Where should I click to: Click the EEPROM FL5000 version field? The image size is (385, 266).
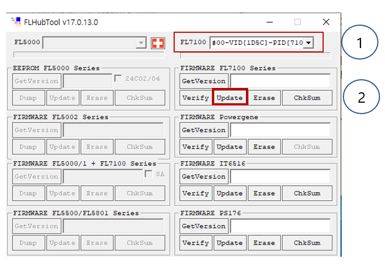point(88,81)
